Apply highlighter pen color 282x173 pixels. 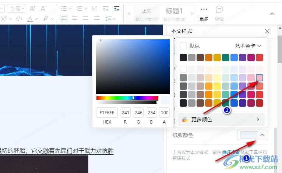point(46,18)
